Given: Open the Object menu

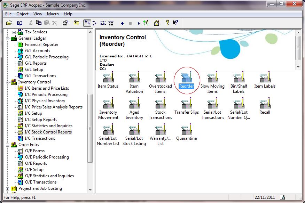Looking at the screenshot, I should coord(22,14).
